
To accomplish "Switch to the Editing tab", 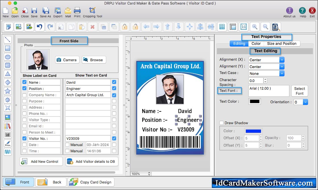I will (239, 44).
